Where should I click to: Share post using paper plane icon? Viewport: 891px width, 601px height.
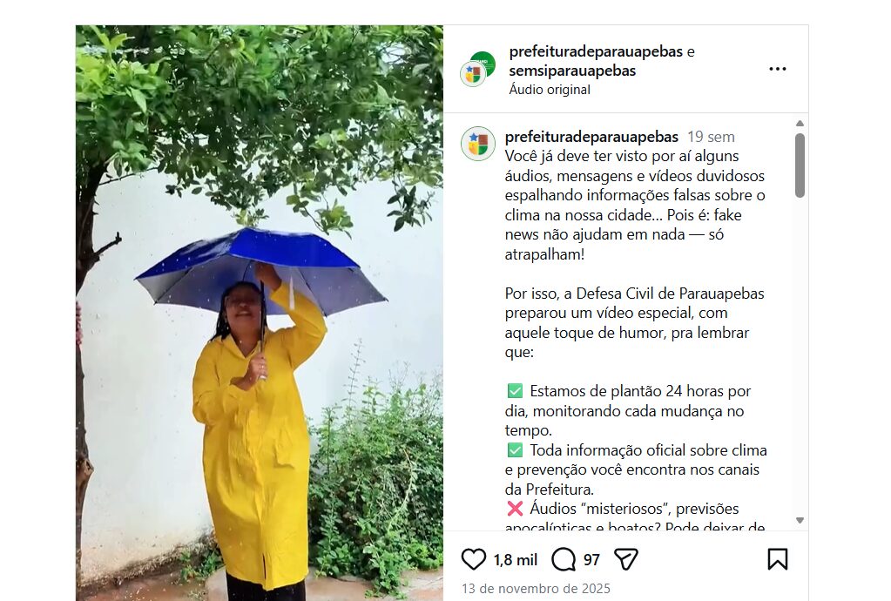626,559
